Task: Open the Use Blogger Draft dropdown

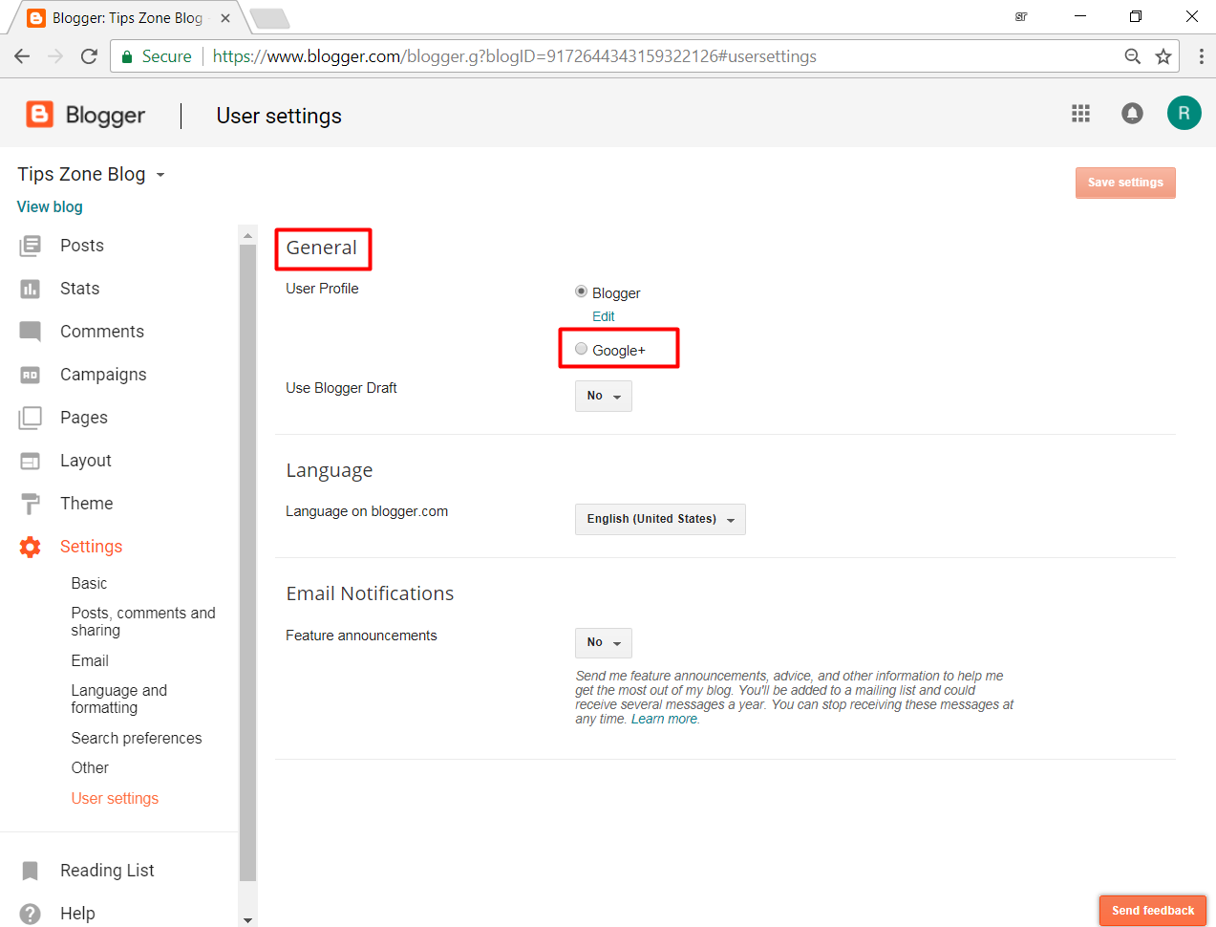Action: coord(604,396)
